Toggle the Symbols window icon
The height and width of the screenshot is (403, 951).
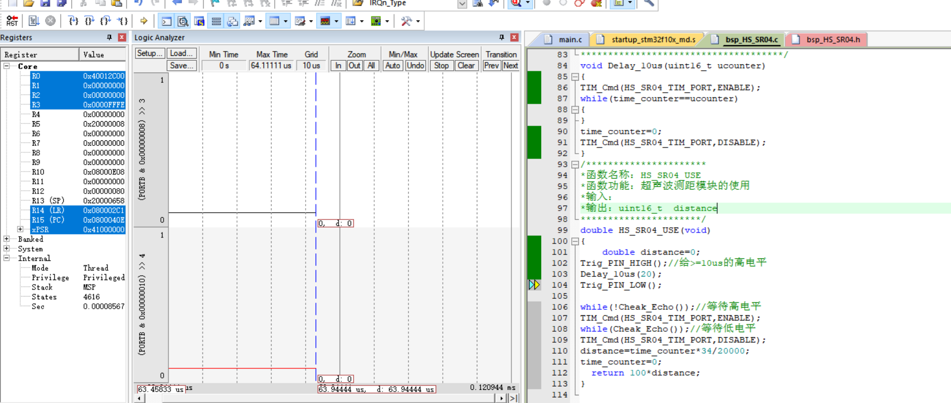[x=199, y=21]
